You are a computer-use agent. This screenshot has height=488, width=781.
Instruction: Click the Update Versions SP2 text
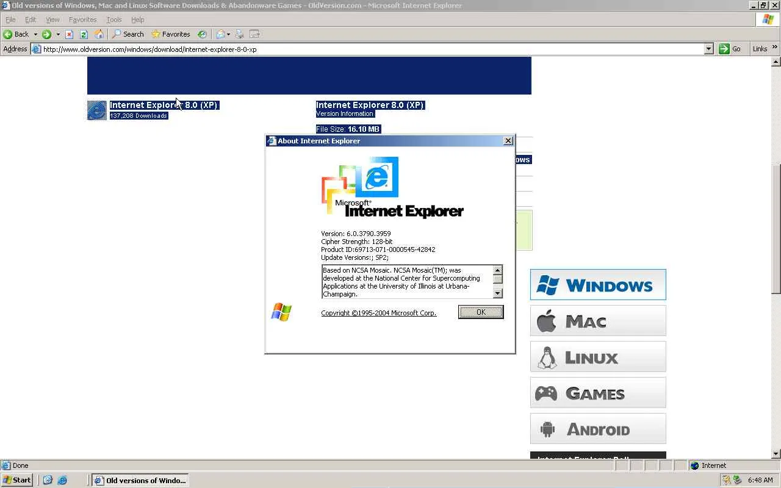click(x=355, y=257)
